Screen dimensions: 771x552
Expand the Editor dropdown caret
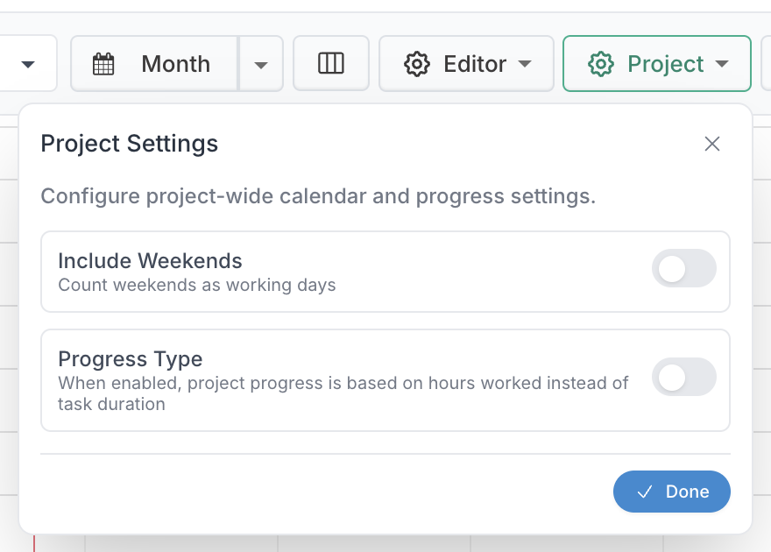[x=525, y=64]
